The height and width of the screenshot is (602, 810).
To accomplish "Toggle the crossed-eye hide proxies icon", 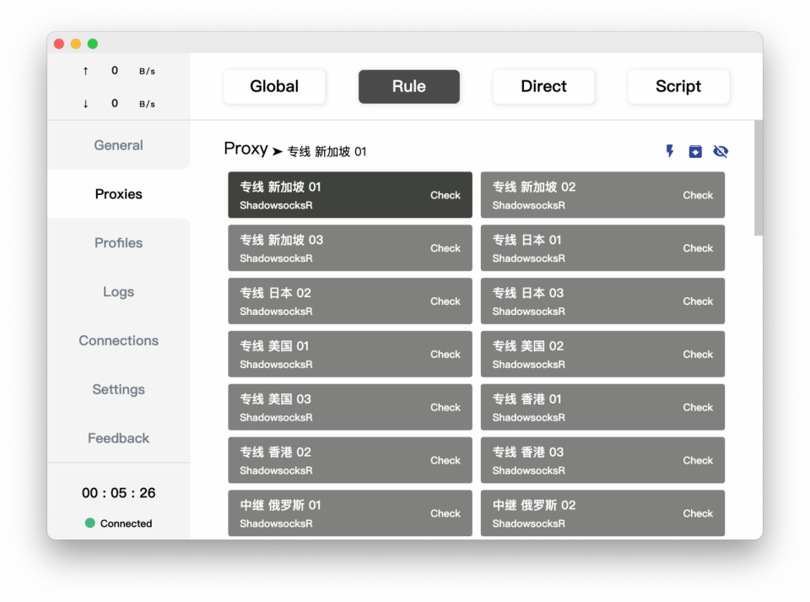I will tap(720, 151).
